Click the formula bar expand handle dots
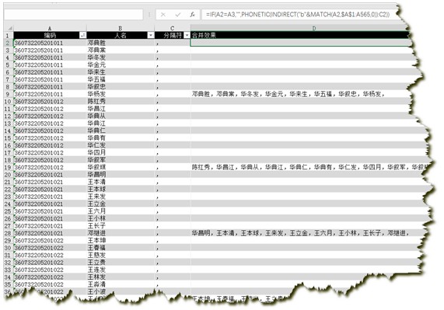Screen dimensions: 444x310 coord(149,15)
